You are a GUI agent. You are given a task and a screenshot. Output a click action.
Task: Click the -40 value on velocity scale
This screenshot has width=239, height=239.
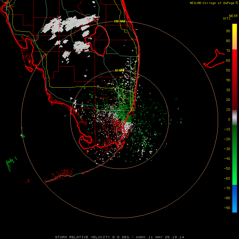(x=227, y=159)
